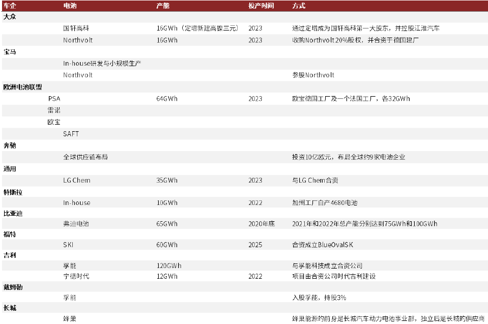Image resolution: width=488 pixels, height=324 pixels.
Task: Click the SAFT battery cell
Action: pyautogui.click(x=71, y=134)
